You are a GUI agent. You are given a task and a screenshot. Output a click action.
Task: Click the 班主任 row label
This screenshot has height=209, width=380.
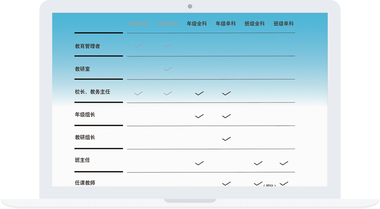[x=82, y=160]
